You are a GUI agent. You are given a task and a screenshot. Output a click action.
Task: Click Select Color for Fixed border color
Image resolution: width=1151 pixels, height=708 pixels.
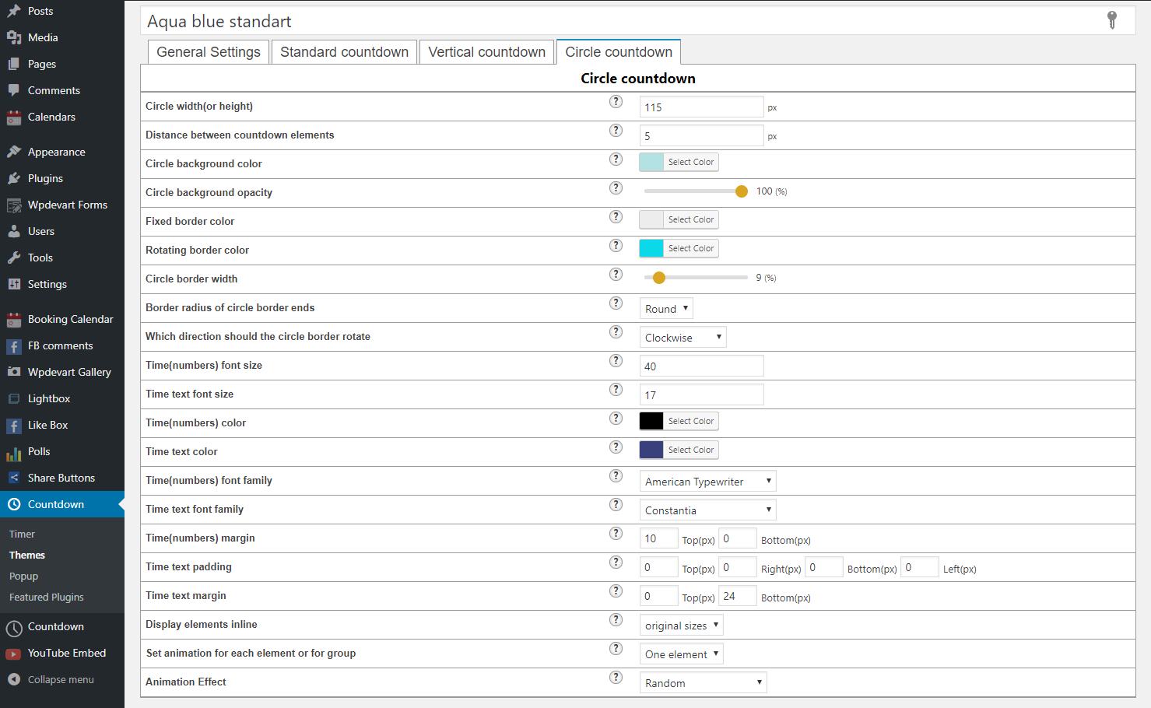[691, 219]
